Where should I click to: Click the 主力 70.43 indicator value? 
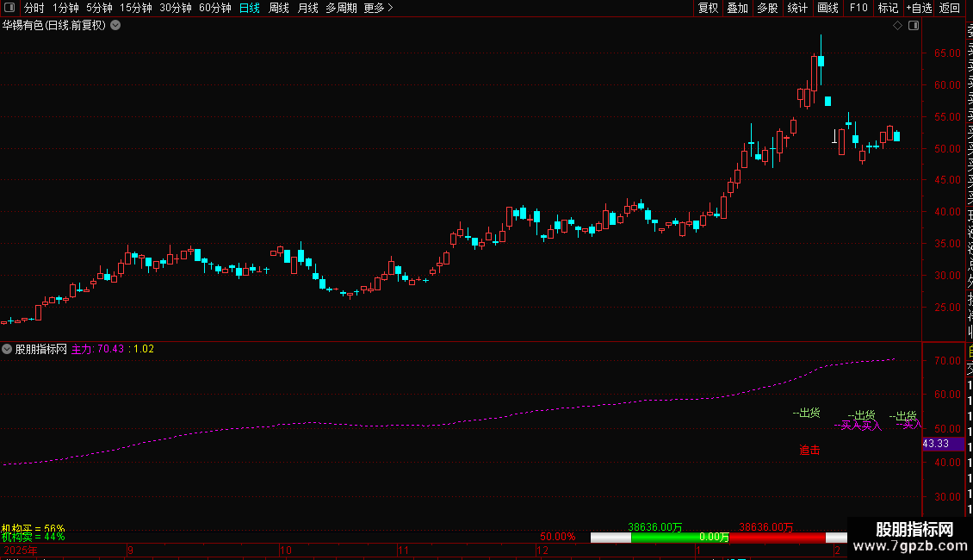tap(97, 349)
